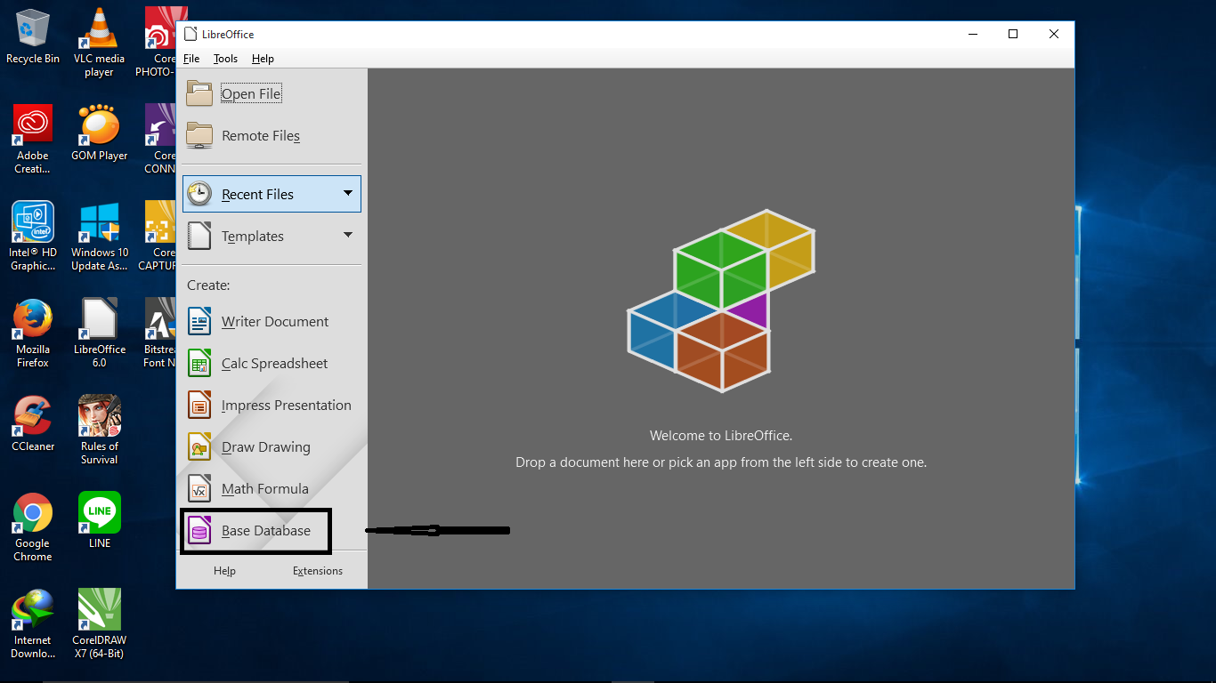This screenshot has height=683, width=1216.
Task: Click the Base Database icon
Action: [x=199, y=530]
